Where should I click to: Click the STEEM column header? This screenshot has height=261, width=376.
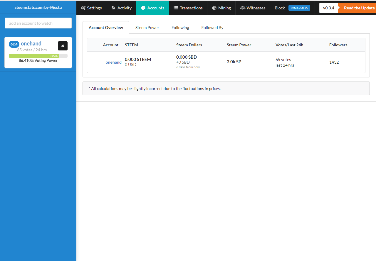pyautogui.click(x=131, y=45)
